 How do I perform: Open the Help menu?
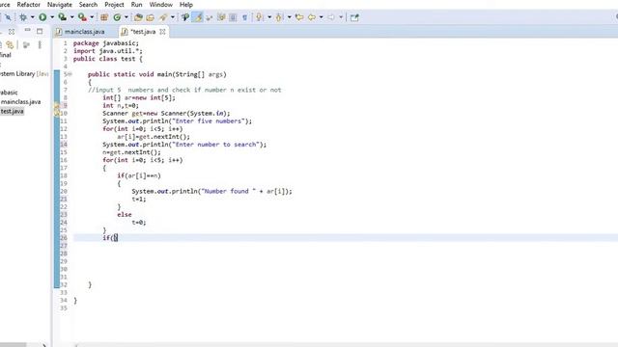click(186, 5)
